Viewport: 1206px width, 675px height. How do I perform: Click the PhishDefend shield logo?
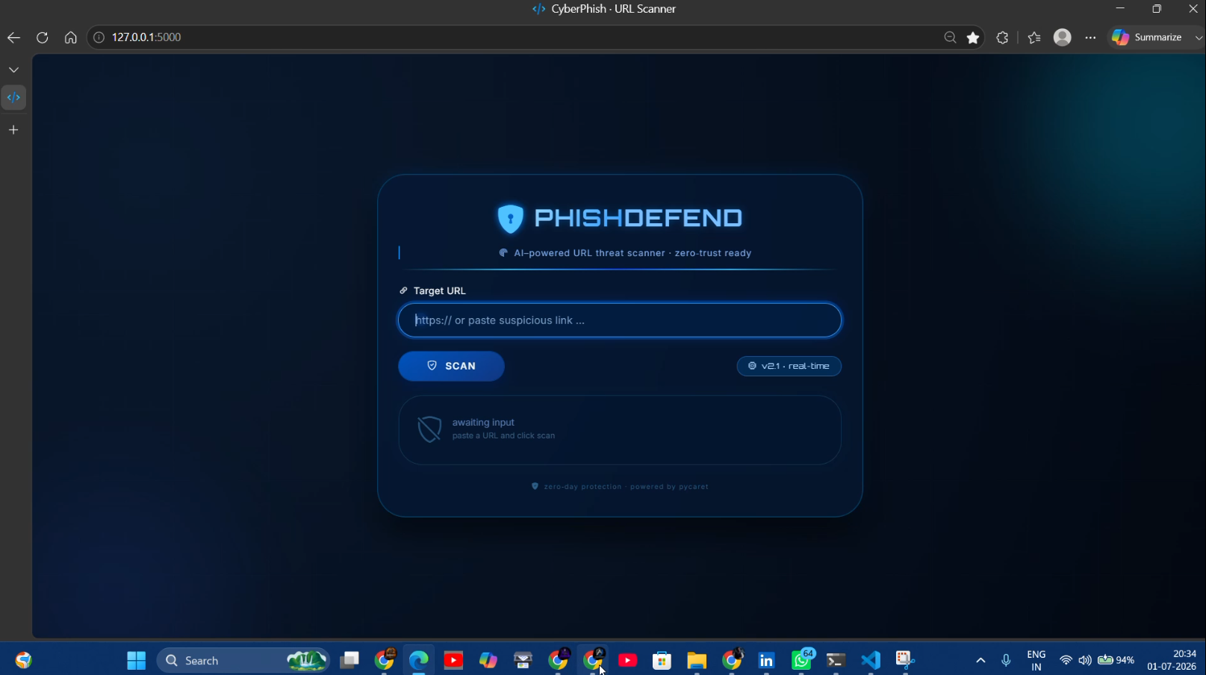tap(511, 219)
